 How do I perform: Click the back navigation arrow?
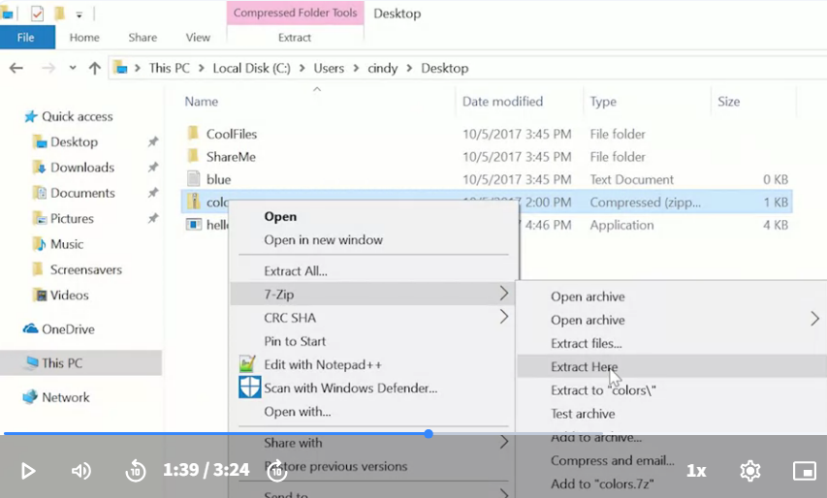coord(16,68)
